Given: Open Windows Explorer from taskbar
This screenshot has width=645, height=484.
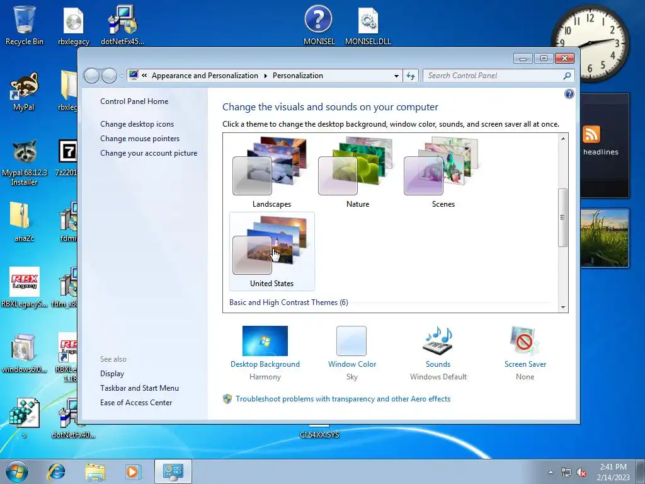Looking at the screenshot, I should coord(95,471).
